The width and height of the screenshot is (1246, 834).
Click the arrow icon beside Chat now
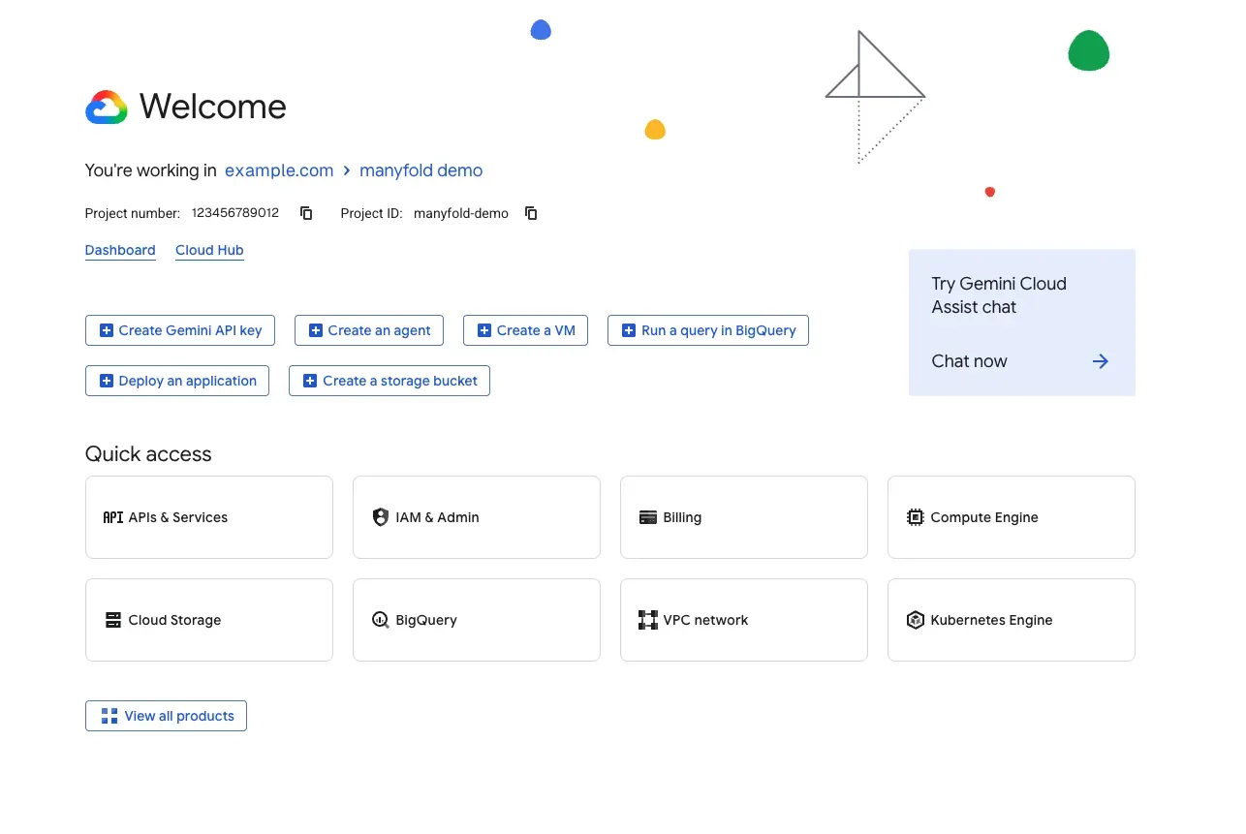point(1100,361)
